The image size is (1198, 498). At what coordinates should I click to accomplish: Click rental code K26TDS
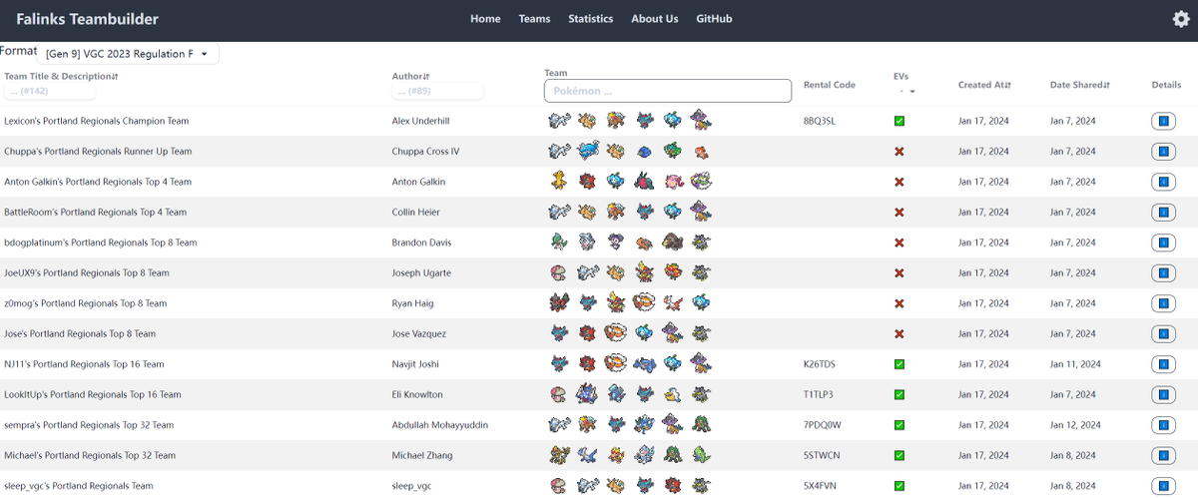(x=820, y=364)
